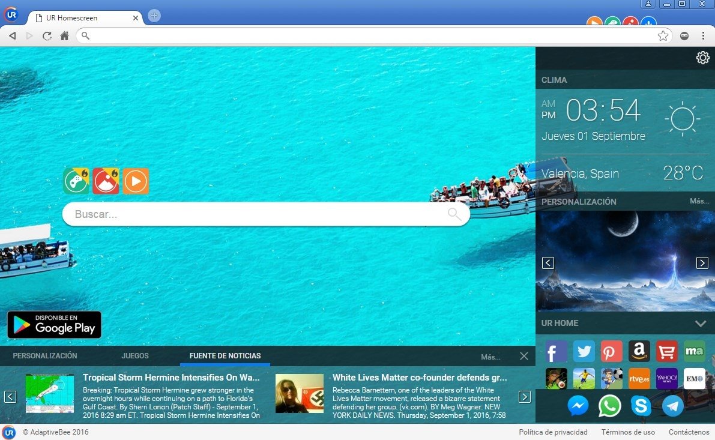The width and height of the screenshot is (715, 440).
Task: Click the White Lives Matter article thumbnail
Action: (x=300, y=394)
